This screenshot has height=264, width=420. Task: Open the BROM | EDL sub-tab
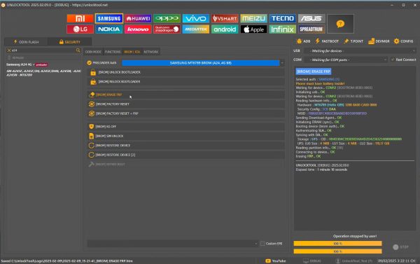132,52
